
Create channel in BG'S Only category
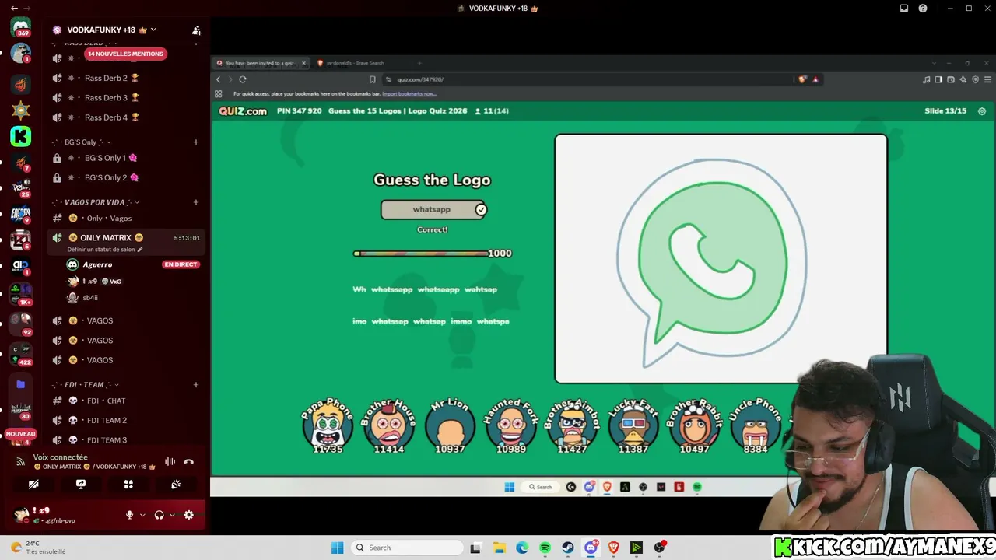click(x=196, y=142)
